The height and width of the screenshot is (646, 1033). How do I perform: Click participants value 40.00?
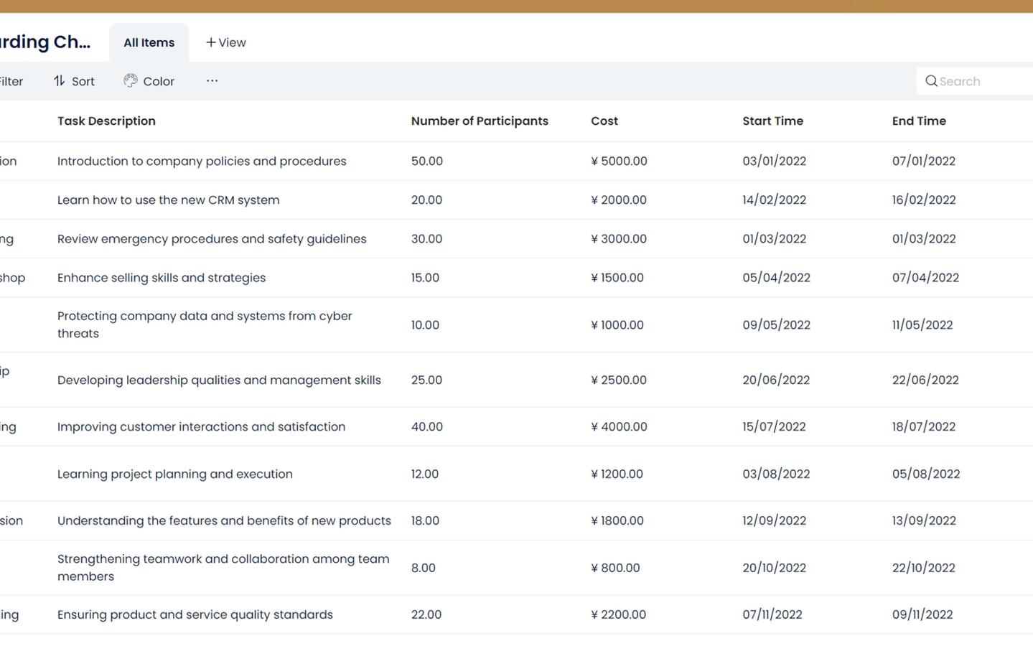tap(427, 426)
